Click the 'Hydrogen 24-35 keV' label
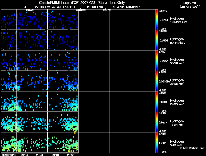The height and width of the screenshot is (156, 206). click(x=177, y=102)
